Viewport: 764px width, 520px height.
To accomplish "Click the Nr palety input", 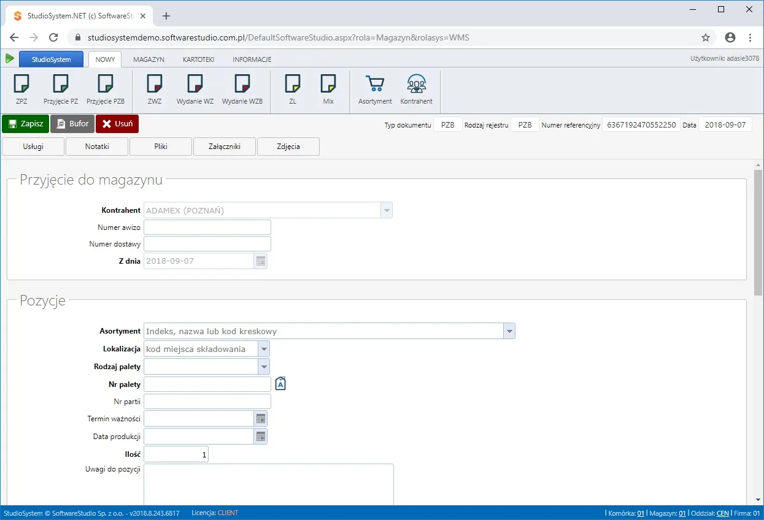I will [207, 384].
